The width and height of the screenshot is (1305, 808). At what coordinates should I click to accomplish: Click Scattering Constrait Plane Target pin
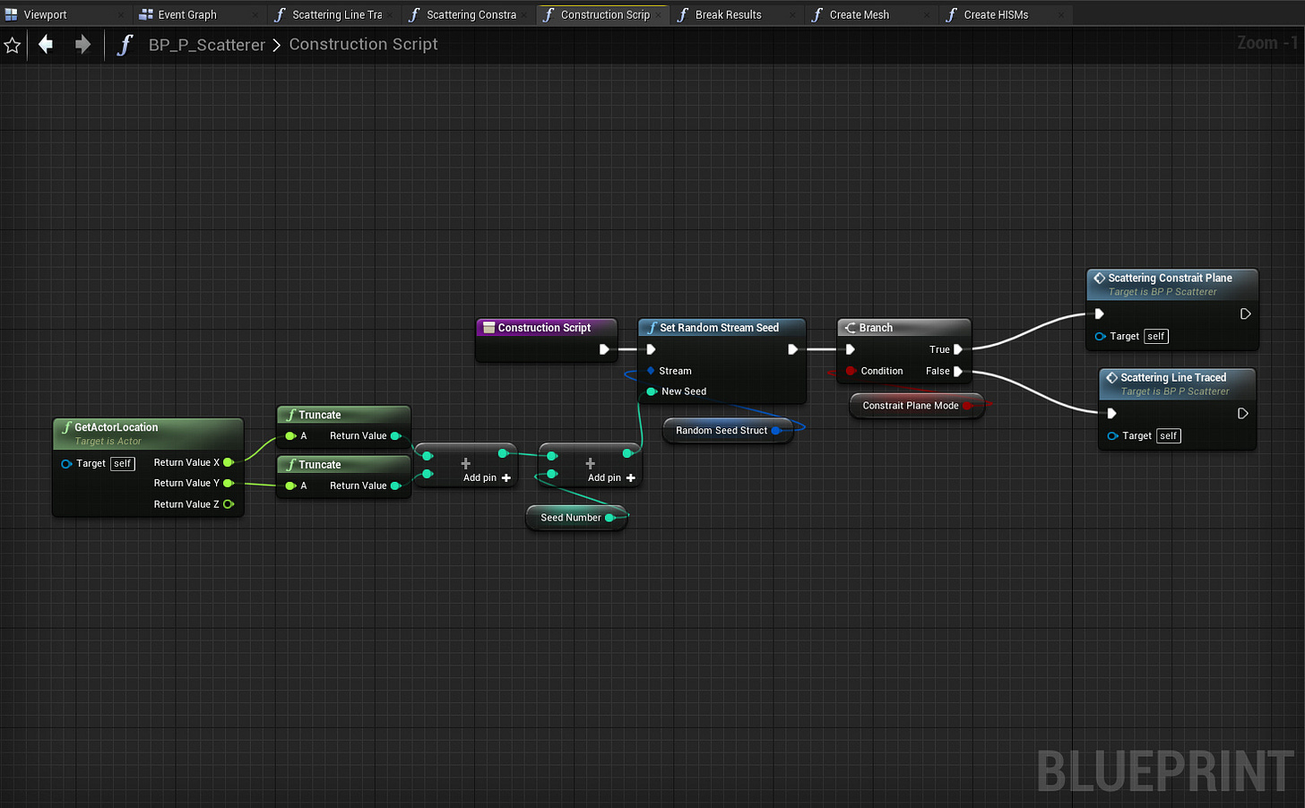(x=1100, y=337)
